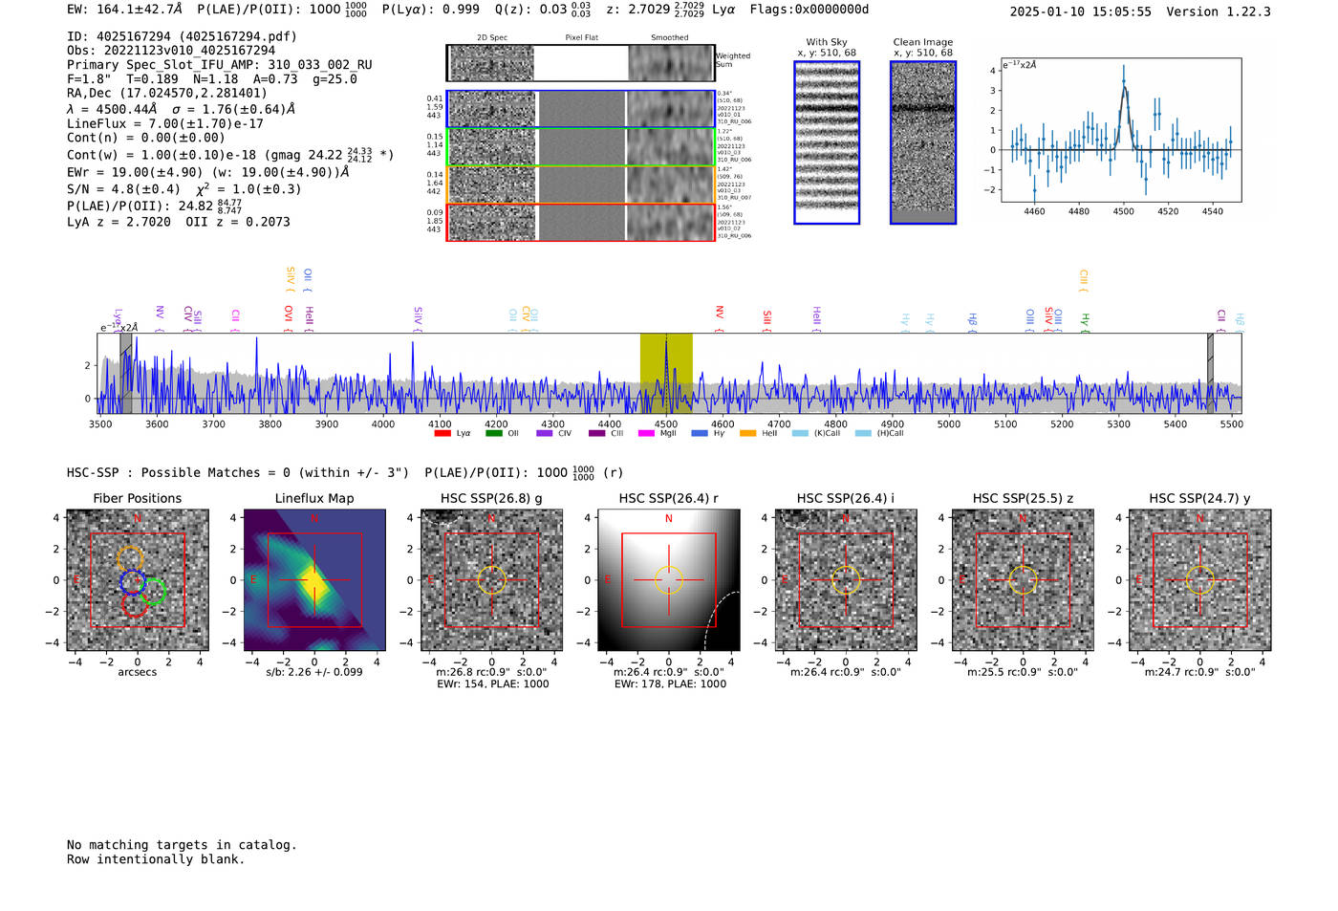Click the magenta MgII legend swatch
This screenshot has width=1338, height=911.
[646, 433]
